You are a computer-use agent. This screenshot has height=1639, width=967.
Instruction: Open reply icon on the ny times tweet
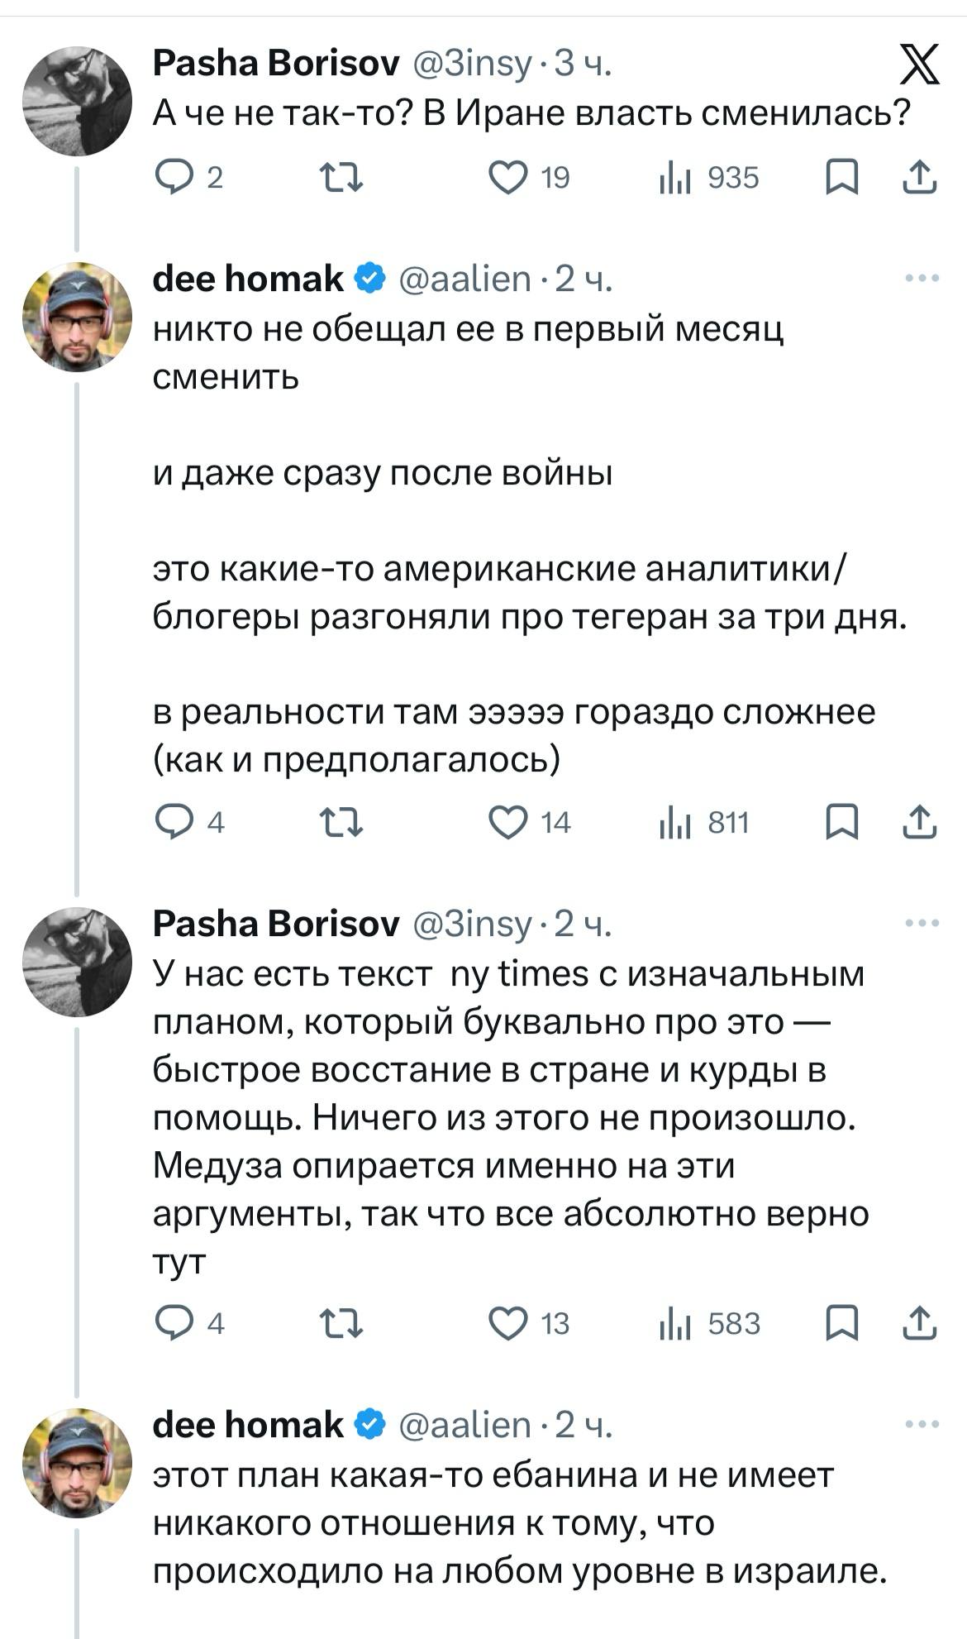(x=174, y=1324)
